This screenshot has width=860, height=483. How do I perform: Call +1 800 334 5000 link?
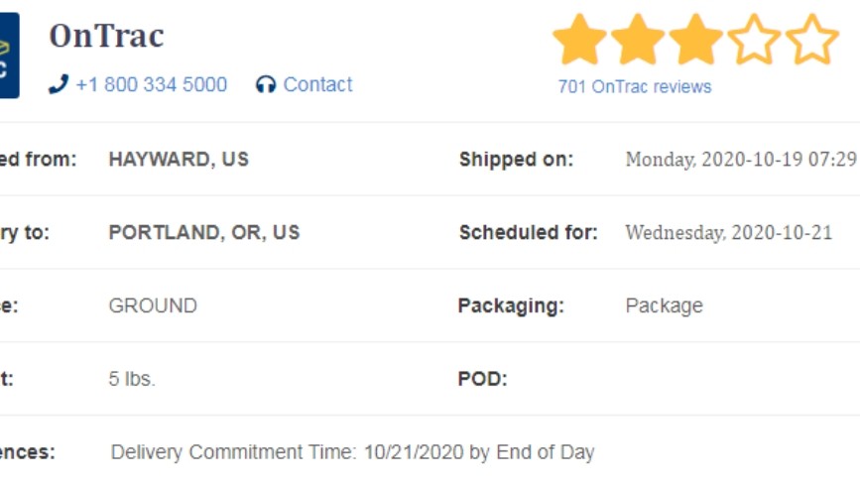(x=152, y=84)
